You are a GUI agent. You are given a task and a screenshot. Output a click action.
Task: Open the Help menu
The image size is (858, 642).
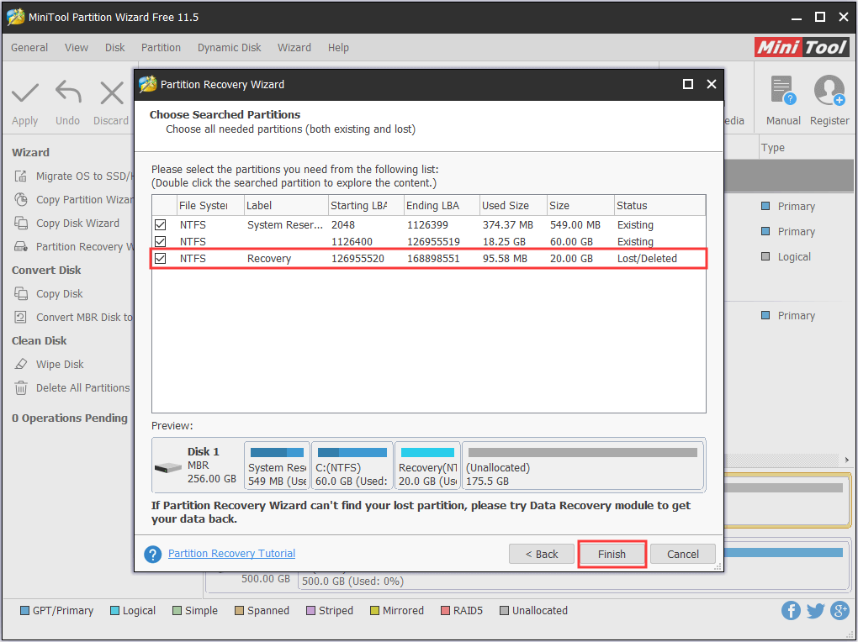338,48
